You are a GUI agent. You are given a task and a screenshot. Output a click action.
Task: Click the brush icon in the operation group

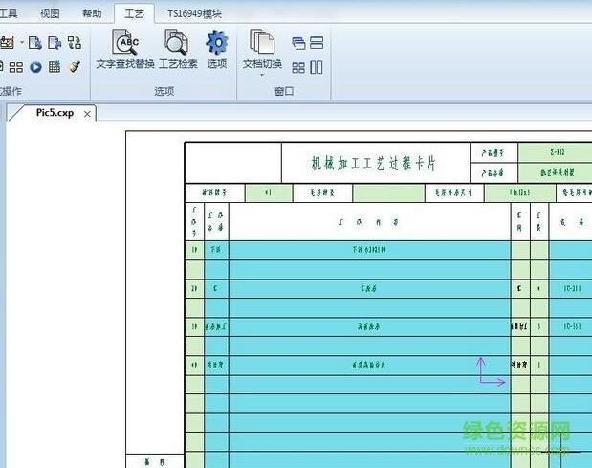pyautogui.click(x=75, y=67)
